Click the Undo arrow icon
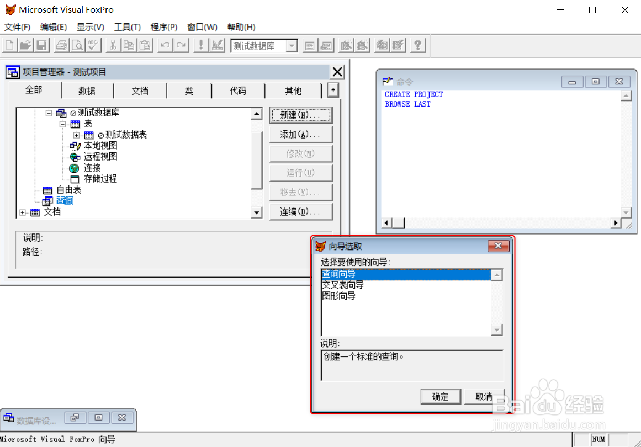Screen dimensions: 641x447 165,45
